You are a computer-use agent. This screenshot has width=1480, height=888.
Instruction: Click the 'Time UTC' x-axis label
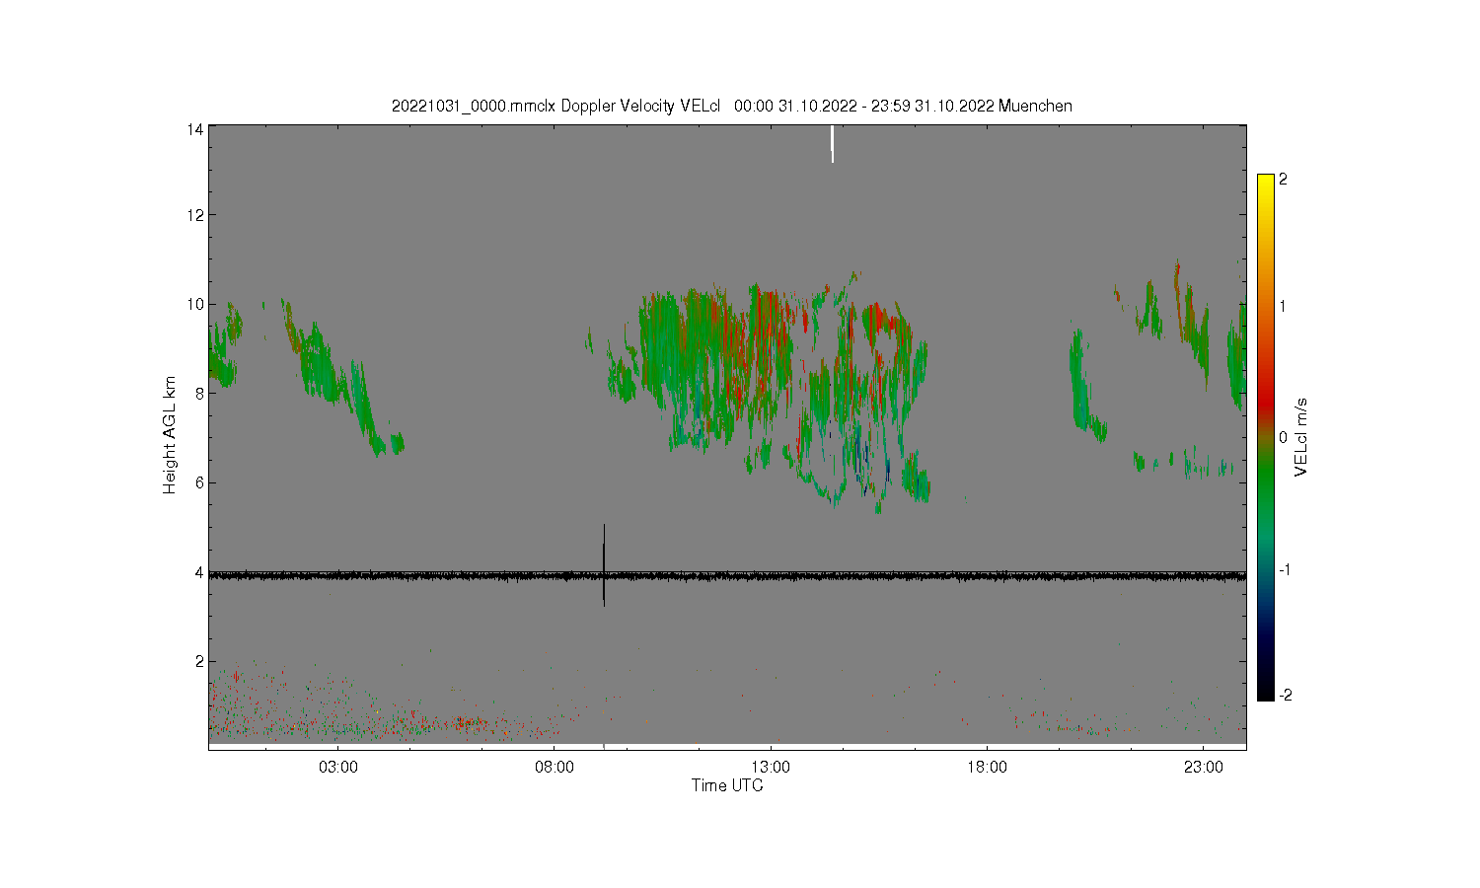[727, 785]
